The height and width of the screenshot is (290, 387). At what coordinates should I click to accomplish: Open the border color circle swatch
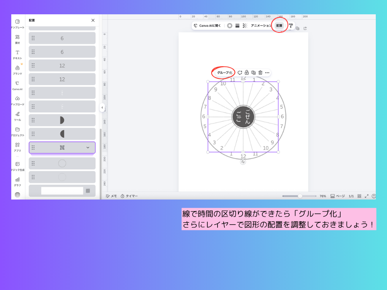(229, 26)
